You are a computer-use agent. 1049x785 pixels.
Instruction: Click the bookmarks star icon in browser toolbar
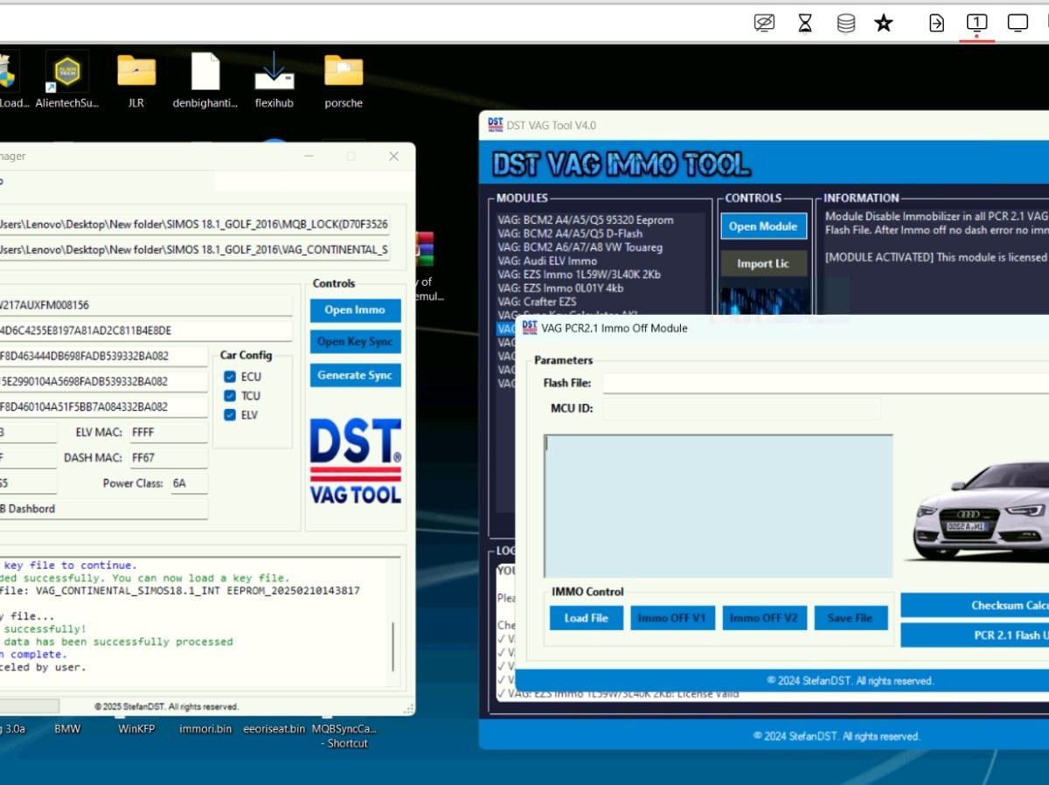(883, 23)
